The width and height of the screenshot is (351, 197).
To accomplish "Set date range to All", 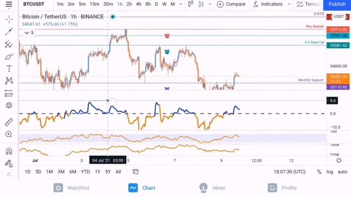I will [118, 172].
